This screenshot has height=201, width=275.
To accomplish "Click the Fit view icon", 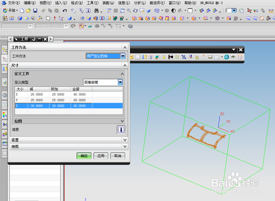I will click(109, 11).
